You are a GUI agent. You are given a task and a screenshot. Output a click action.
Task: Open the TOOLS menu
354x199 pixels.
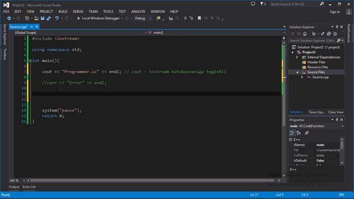coord(108,12)
